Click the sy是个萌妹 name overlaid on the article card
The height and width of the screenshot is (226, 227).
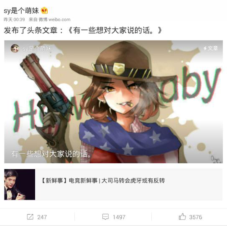[x=37, y=49]
